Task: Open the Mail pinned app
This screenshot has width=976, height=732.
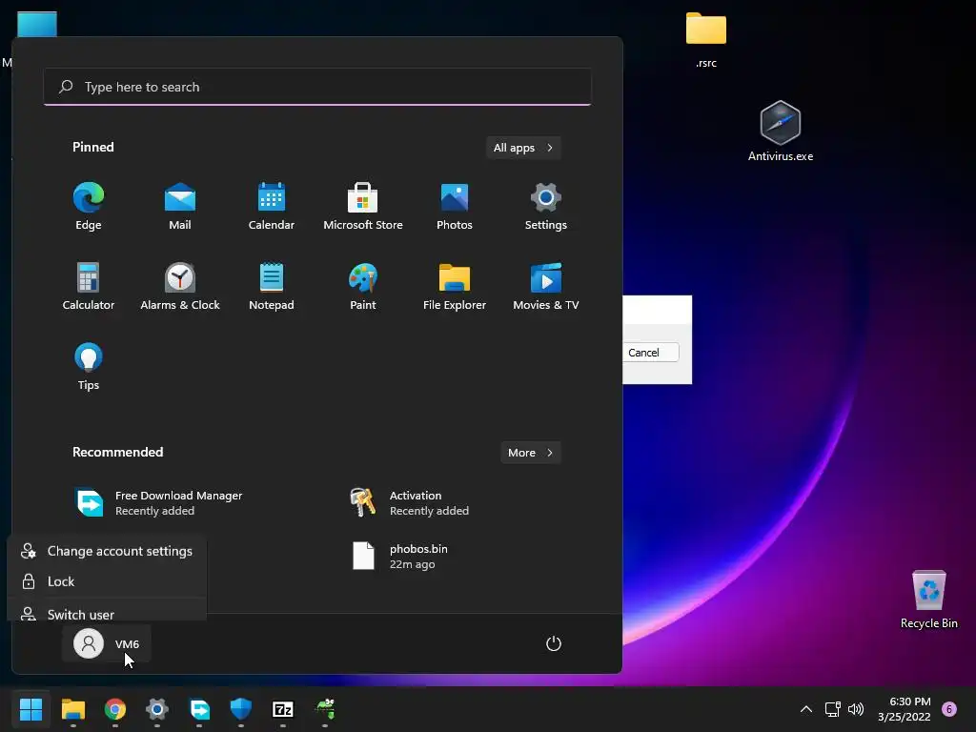Action: click(x=180, y=207)
